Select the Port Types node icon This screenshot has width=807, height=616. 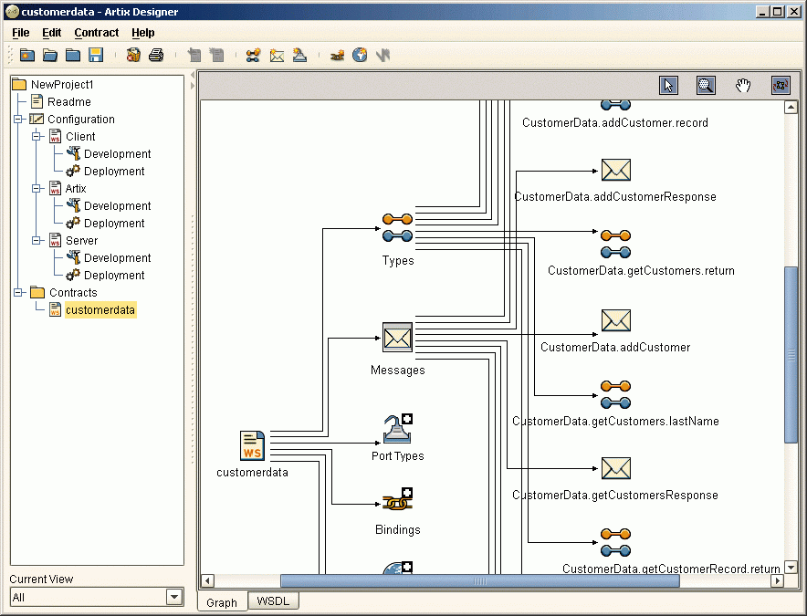point(397,429)
